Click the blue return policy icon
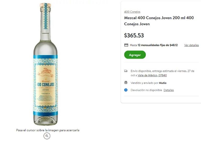This screenshot has width=201, height=146. [x=126, y=90]
